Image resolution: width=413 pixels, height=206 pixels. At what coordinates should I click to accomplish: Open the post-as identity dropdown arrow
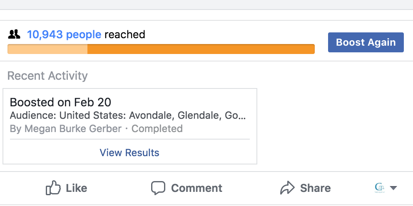[393, 188]
